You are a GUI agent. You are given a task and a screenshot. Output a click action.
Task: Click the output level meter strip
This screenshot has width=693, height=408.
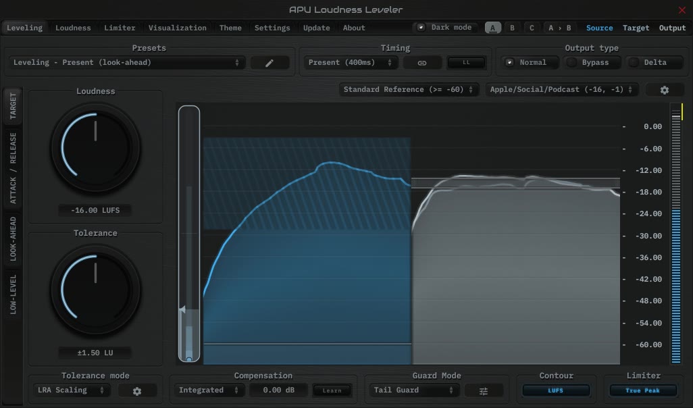coord(675,234)
